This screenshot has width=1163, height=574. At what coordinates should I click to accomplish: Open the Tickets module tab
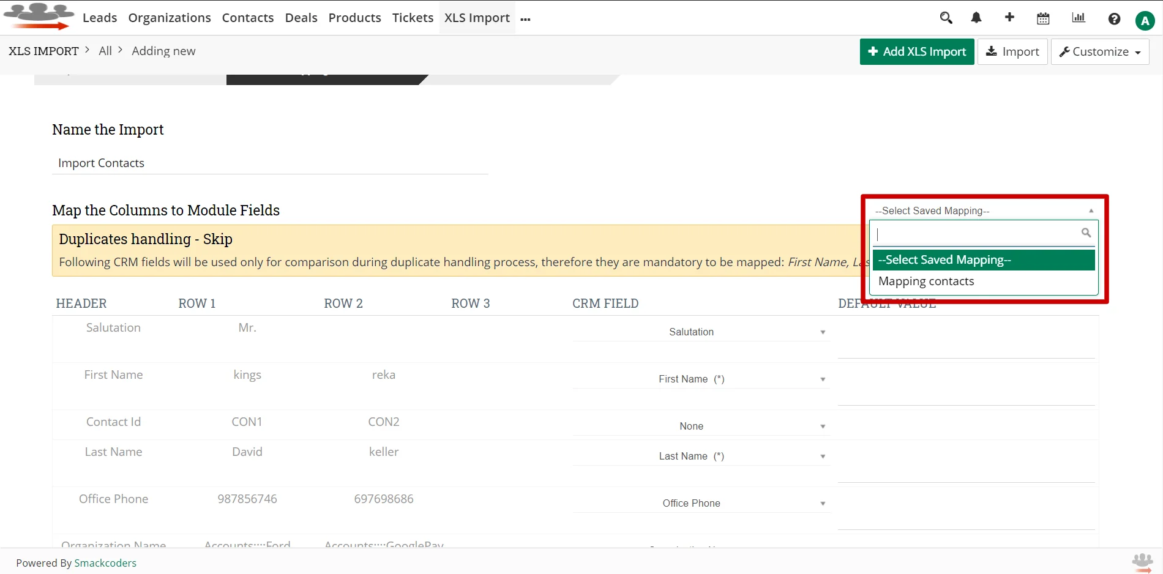coord(412,18)
